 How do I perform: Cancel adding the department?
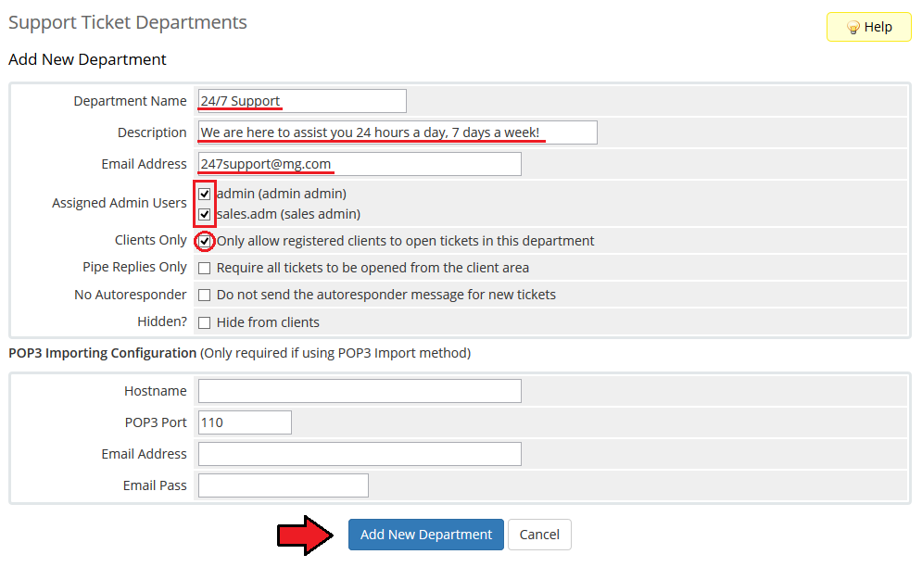[x=539, y=535]
